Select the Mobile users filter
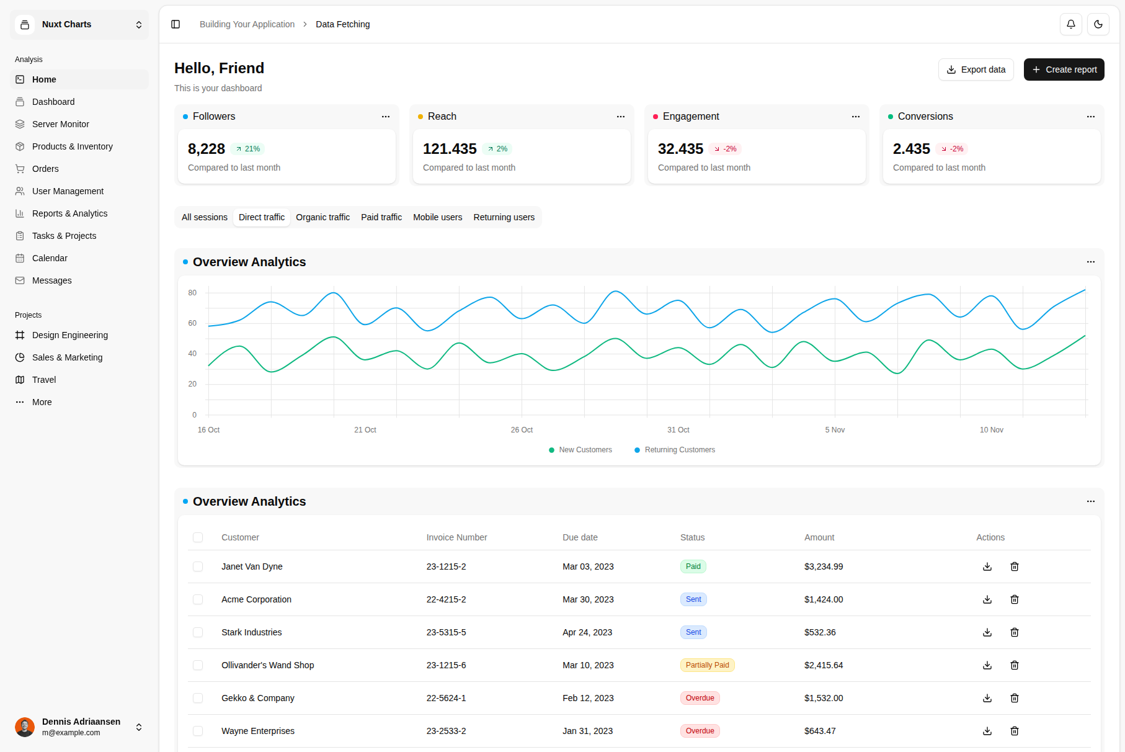The height and width of the screenshot is (752, 1125). [437, 217]
